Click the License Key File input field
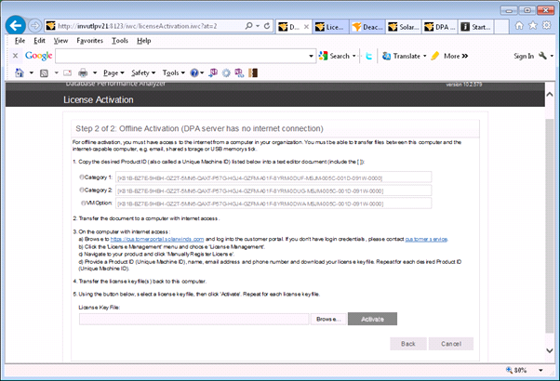This screenshot has width=560, height=381. tap(193, 319)
